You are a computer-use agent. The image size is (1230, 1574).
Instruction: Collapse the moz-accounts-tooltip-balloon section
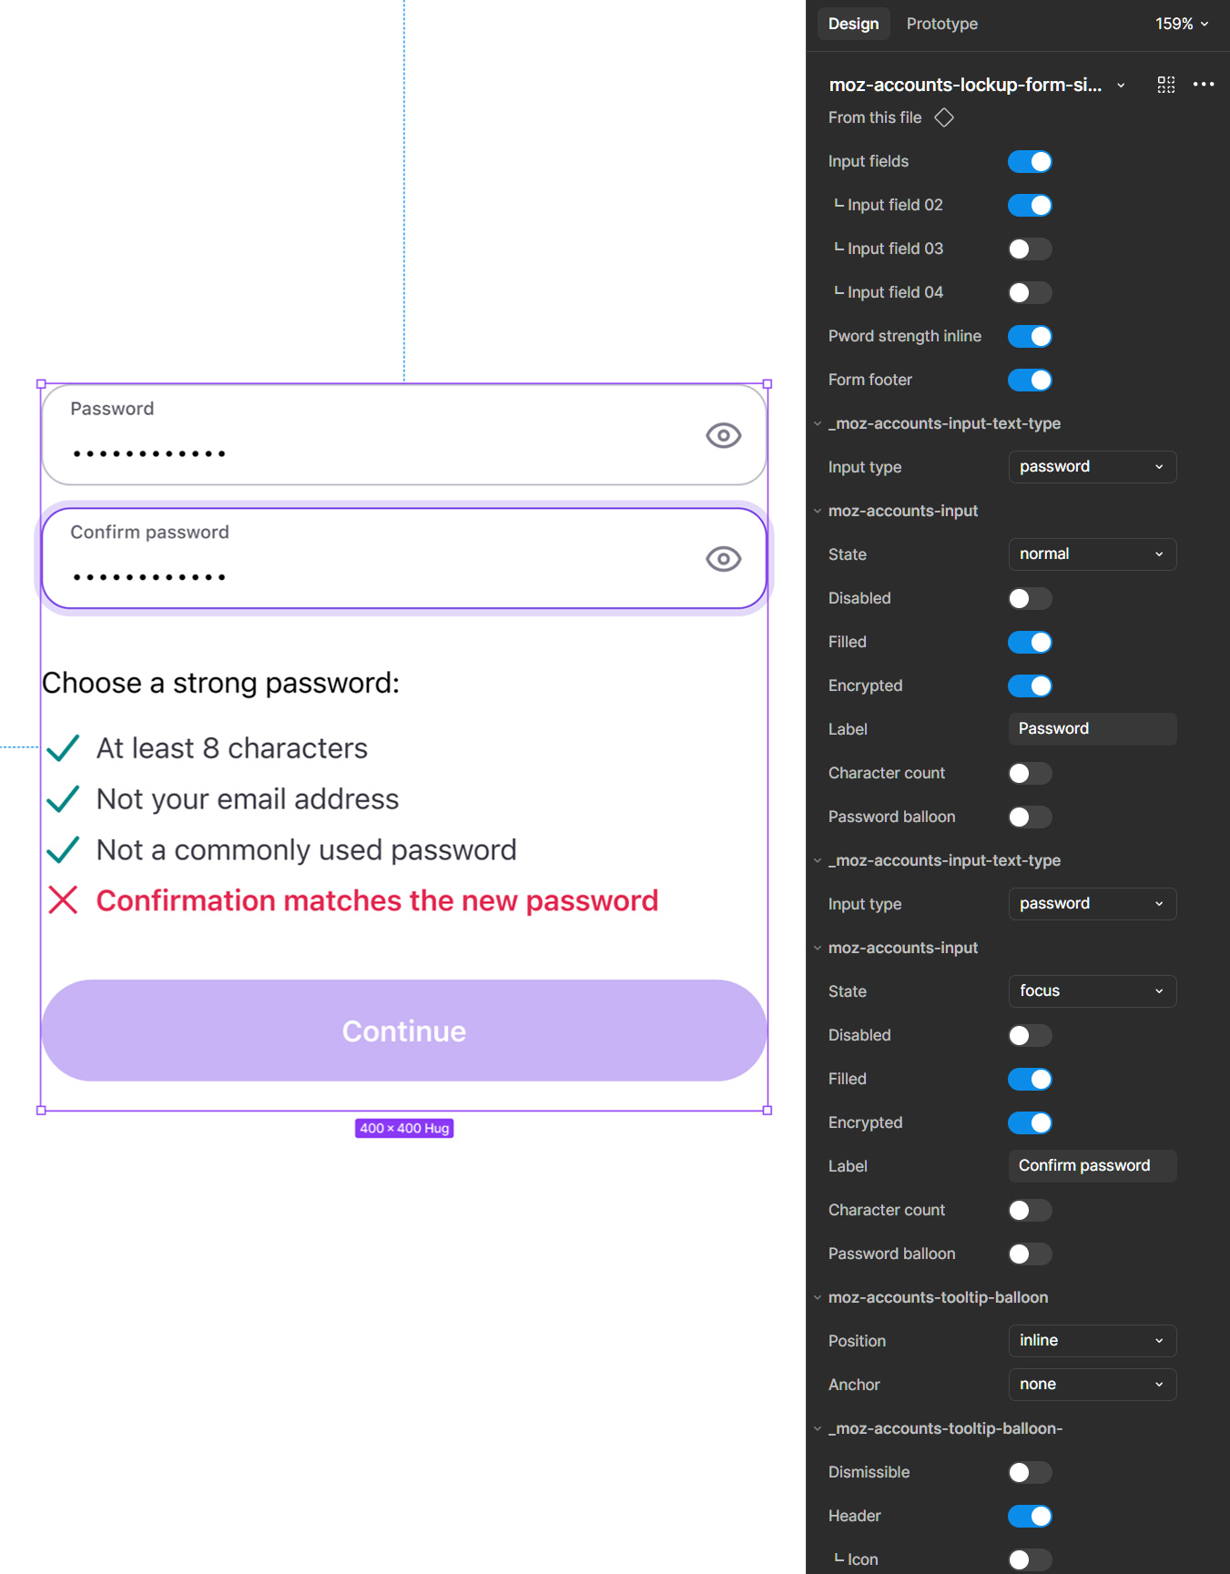pos(818,1298)
